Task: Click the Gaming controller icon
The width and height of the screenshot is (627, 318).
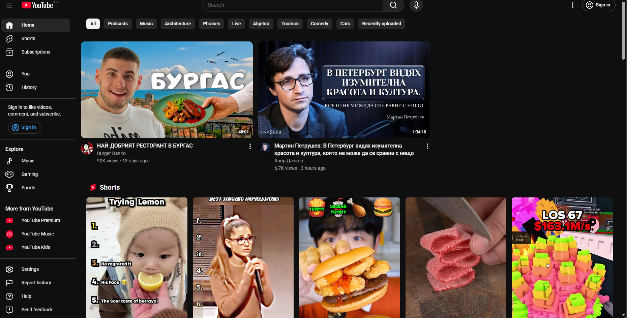Action: click(x=9, y=174)
